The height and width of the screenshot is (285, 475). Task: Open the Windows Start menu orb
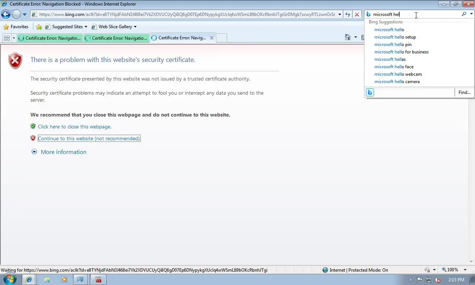(x=10, y=279)
